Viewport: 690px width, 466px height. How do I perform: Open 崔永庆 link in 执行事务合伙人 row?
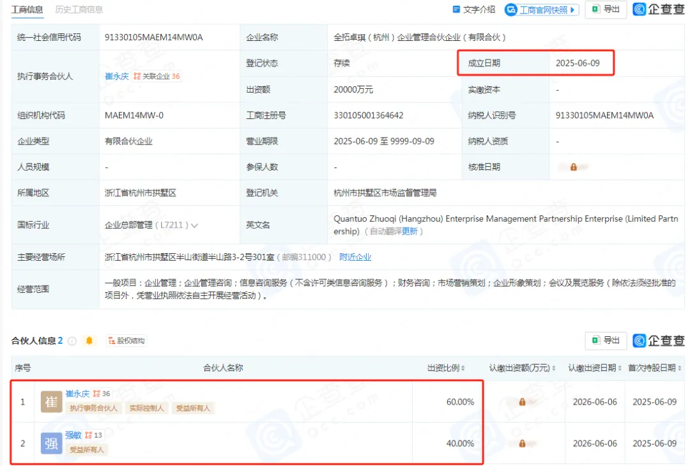(117, 76)
